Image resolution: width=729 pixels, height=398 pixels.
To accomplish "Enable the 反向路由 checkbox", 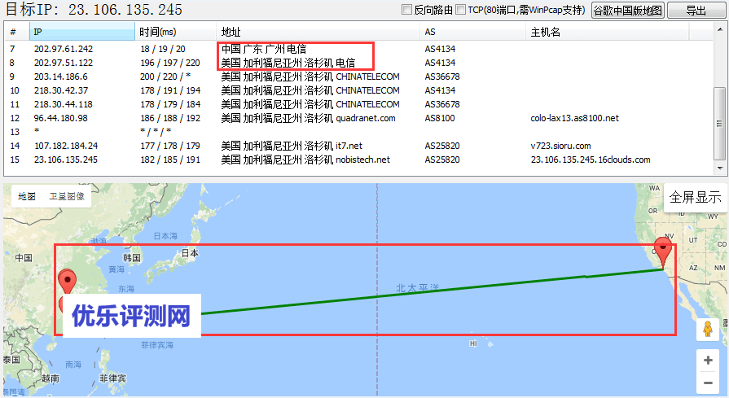I will click(x=407, y=11).
